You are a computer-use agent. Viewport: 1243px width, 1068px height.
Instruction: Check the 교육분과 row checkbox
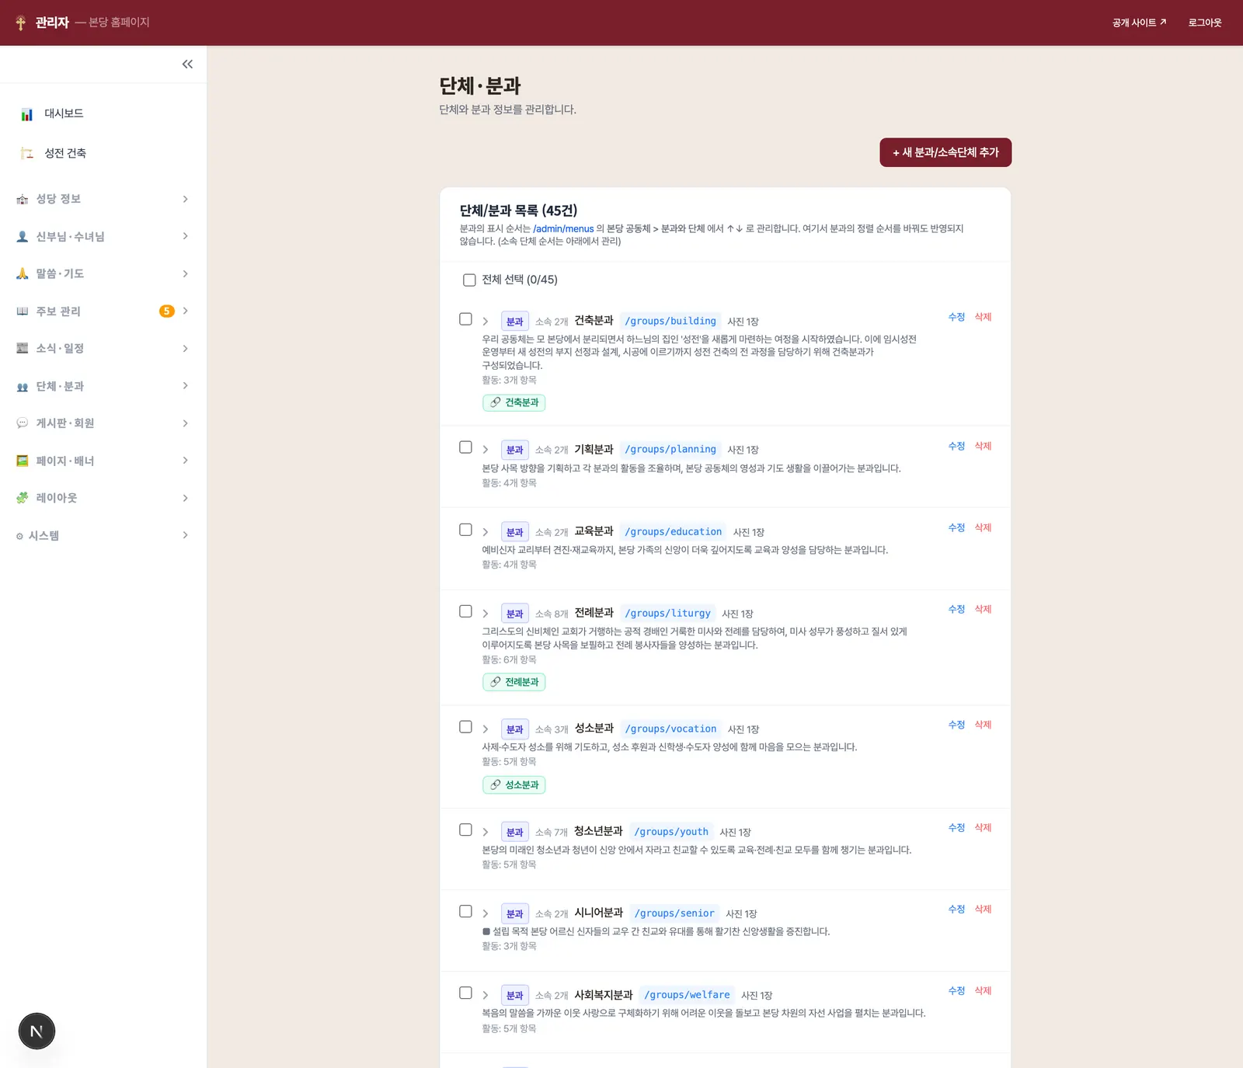(465, 530)
